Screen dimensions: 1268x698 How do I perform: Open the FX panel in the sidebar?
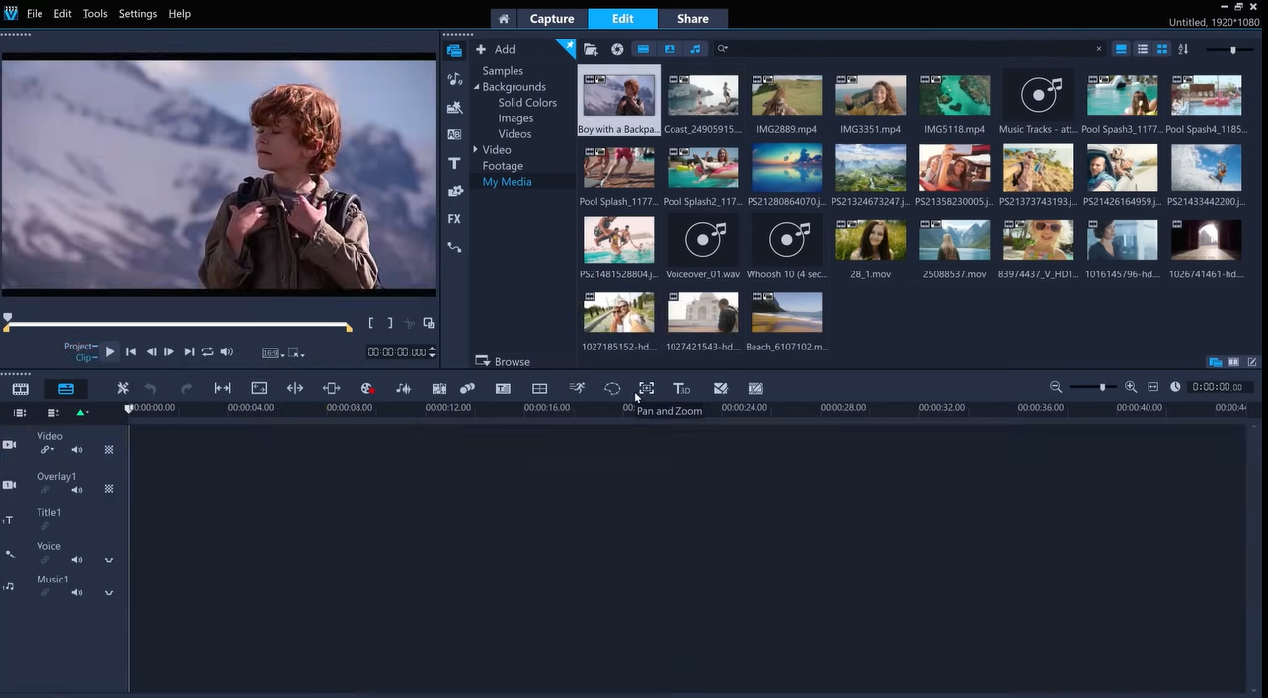click(x=454, y=219)
